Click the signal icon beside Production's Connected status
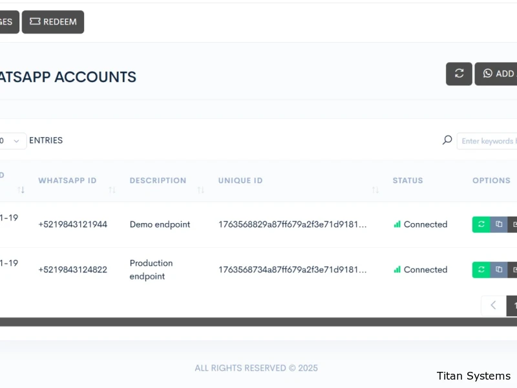The width and height of the screenshot is (517, 388). 397,270
